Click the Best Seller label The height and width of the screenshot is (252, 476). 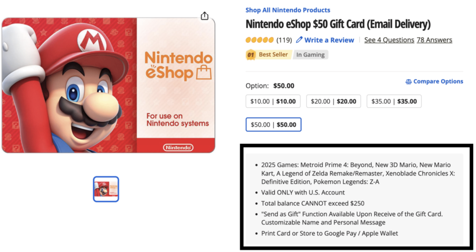(273, 55)
